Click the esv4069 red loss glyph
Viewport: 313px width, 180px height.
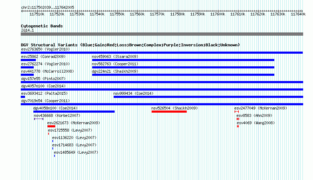pos(238,126)
